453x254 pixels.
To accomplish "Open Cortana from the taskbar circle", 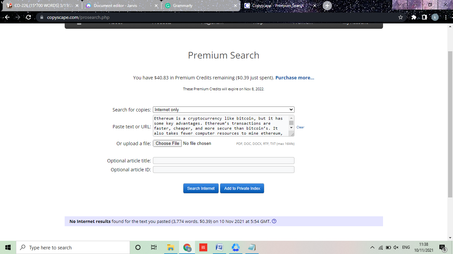I will click(x=138, y=247).
